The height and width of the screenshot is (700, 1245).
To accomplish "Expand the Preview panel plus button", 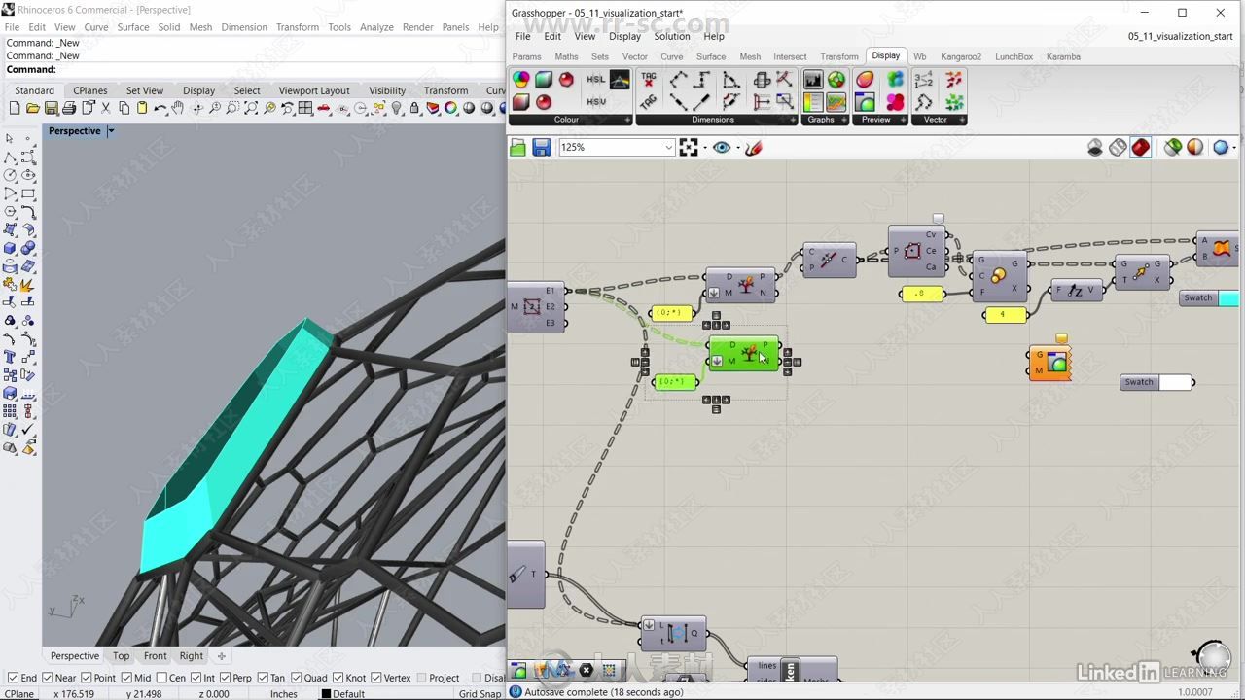I will click(x=903, y=120).
